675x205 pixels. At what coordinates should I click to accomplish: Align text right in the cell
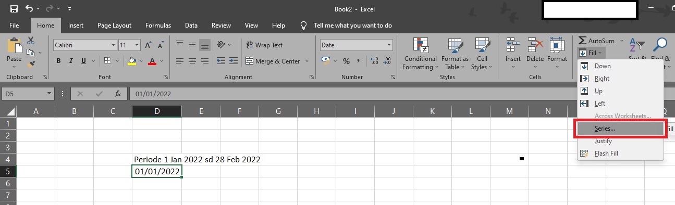pos(204,61)
